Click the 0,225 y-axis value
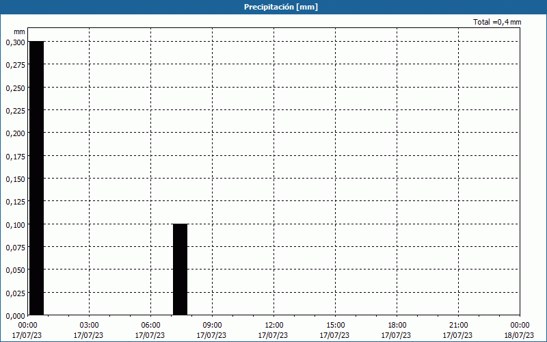Image resolution: width=547 pixels, height=342 pixels. coord(15,111)
